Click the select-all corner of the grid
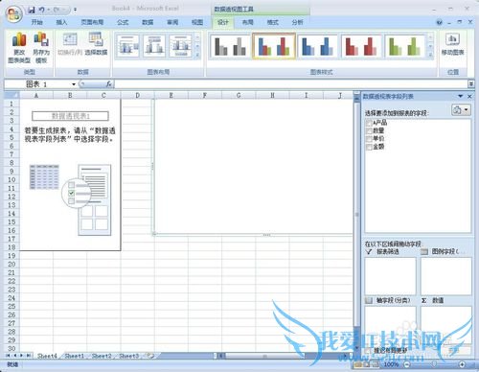The image size is (479, 372). [x=11, y=95]
